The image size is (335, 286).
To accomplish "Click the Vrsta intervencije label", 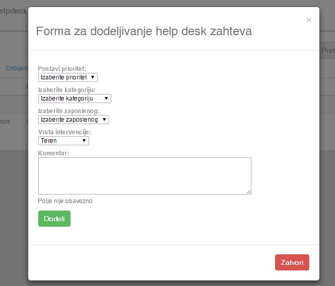I will (x=64, y=132).
